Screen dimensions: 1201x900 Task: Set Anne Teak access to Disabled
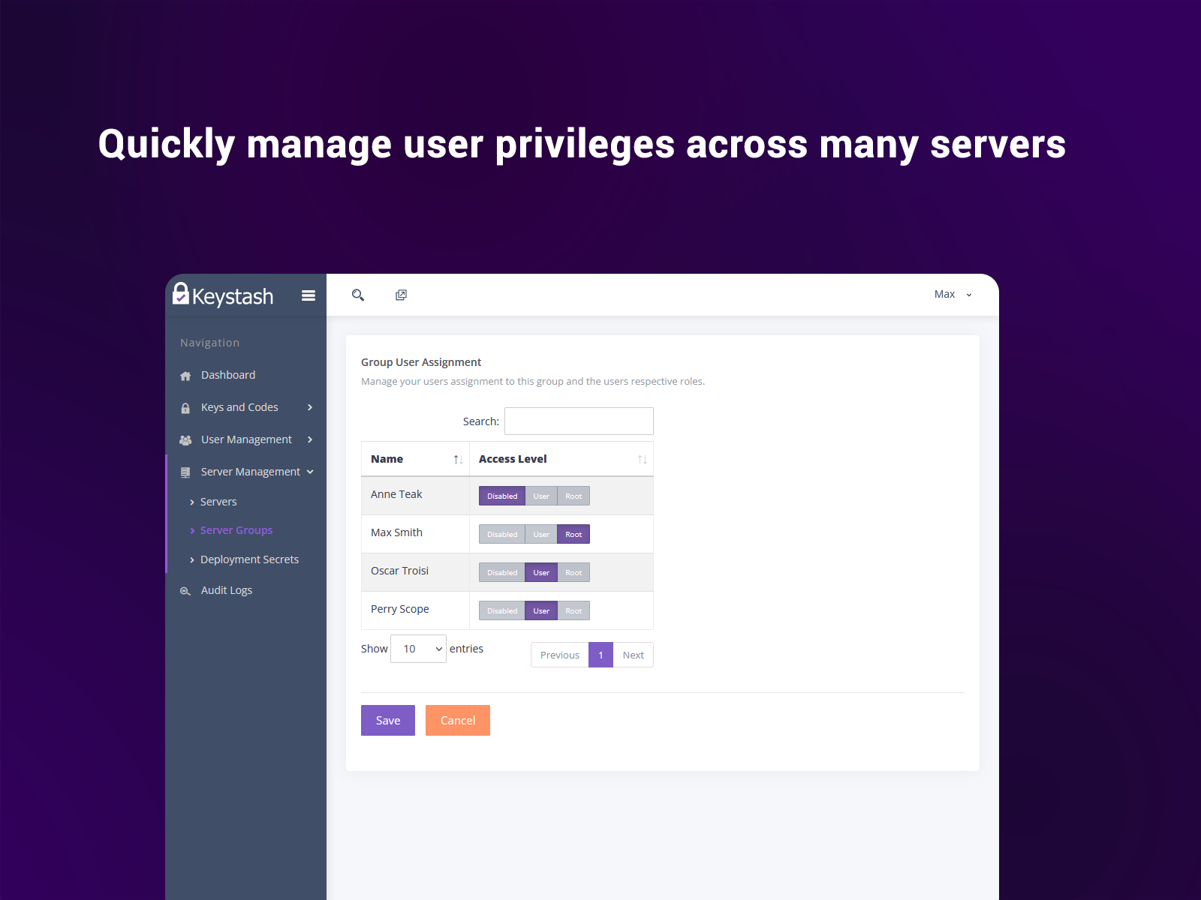click(502, 496)
